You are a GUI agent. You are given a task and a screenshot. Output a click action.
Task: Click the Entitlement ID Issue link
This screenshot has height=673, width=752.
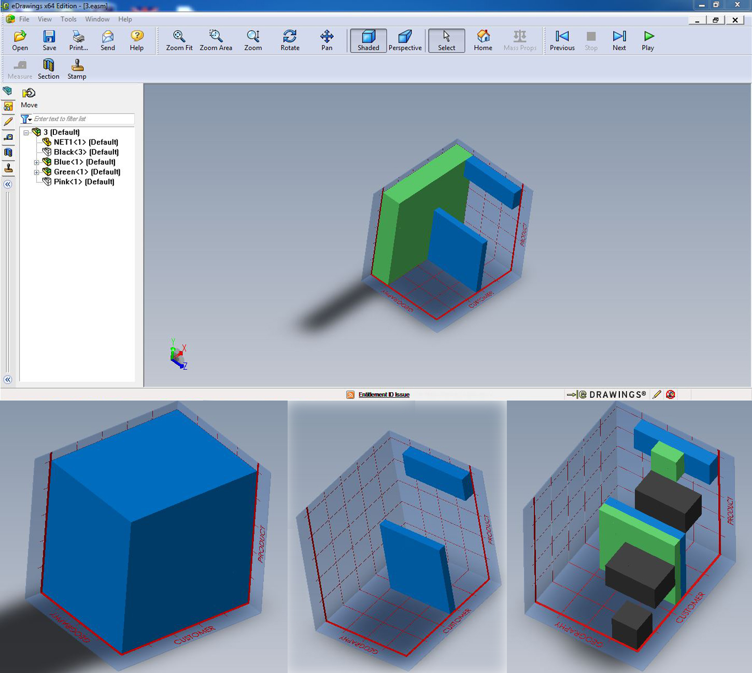(384, 395)
